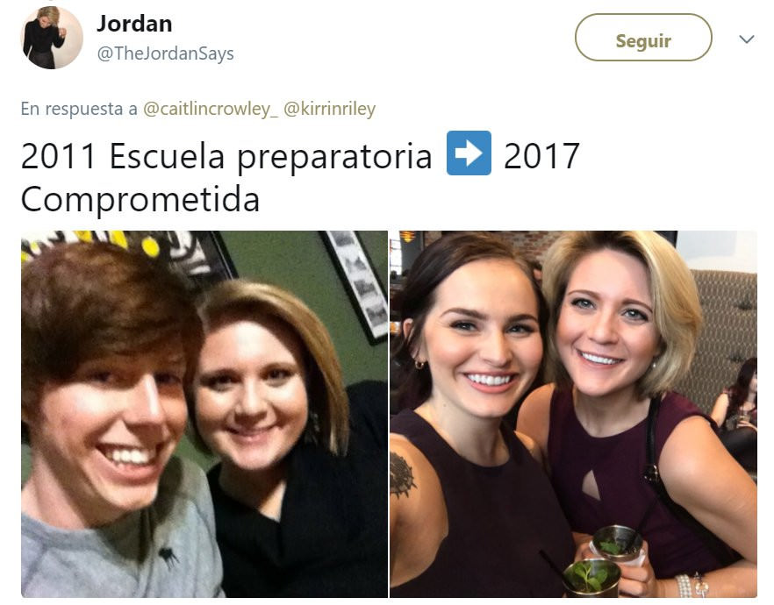
Task: Open the @TheJordanSays handle
Action: [165, 53]
